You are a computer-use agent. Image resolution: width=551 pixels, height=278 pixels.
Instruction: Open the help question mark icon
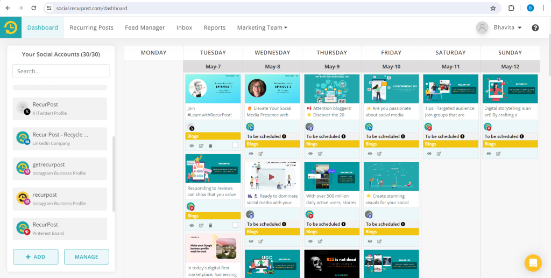click(535, 28)
